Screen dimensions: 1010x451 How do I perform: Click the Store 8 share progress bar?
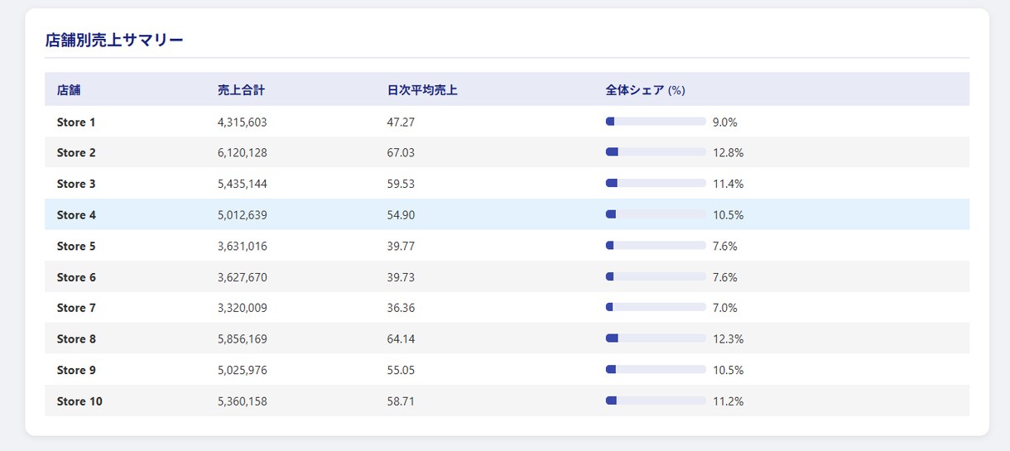656,338
